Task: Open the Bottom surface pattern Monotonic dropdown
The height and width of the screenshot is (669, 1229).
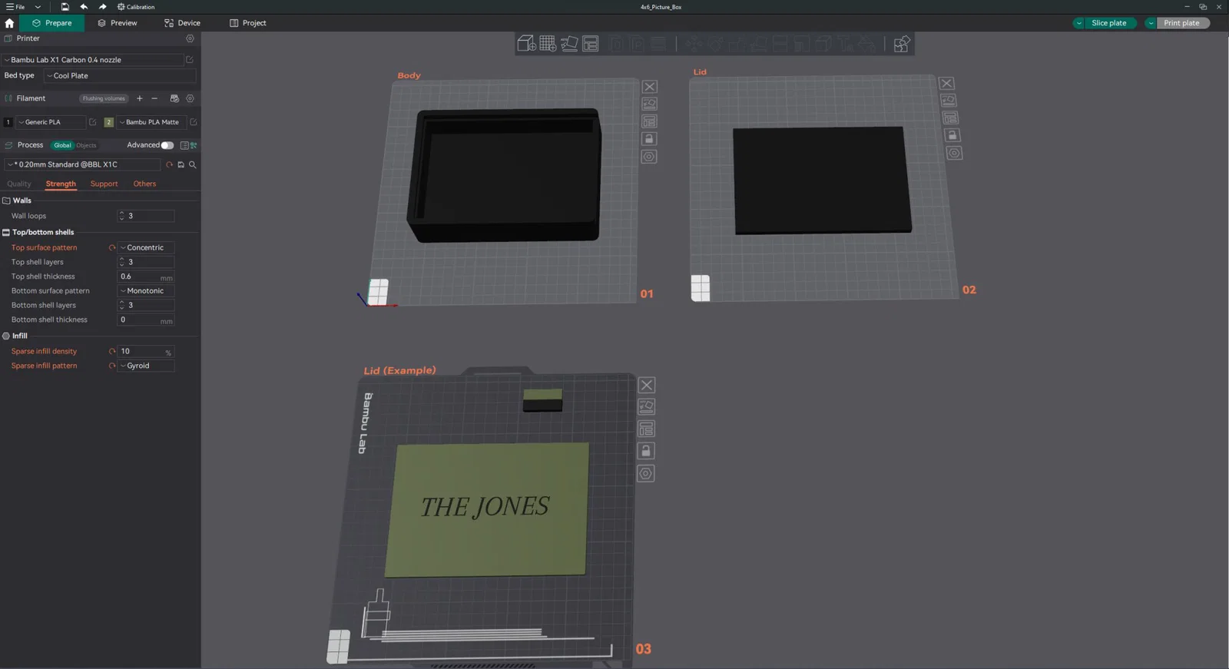Action: [146, 291]
